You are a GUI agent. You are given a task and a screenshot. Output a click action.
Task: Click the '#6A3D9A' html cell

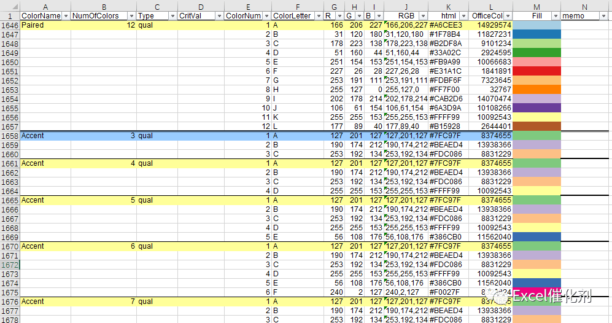449,108
